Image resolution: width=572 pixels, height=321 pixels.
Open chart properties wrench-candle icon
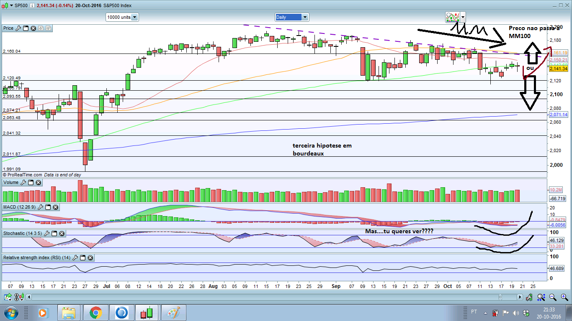(530, 297)
